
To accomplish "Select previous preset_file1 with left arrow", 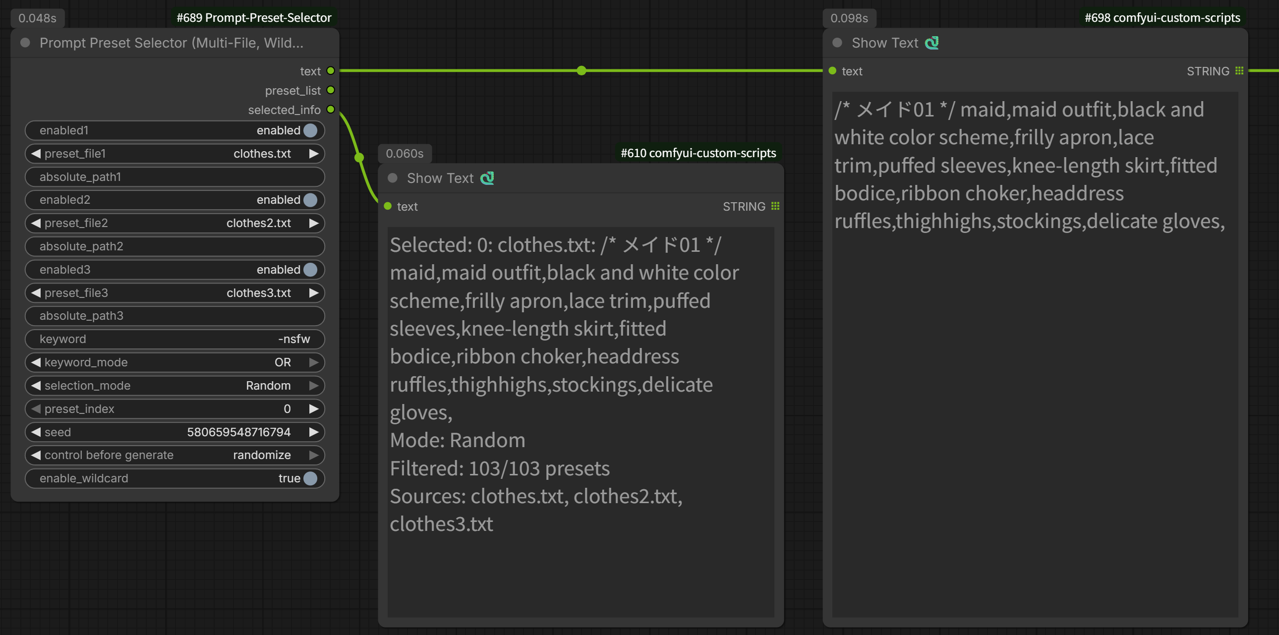I will 36,153.
